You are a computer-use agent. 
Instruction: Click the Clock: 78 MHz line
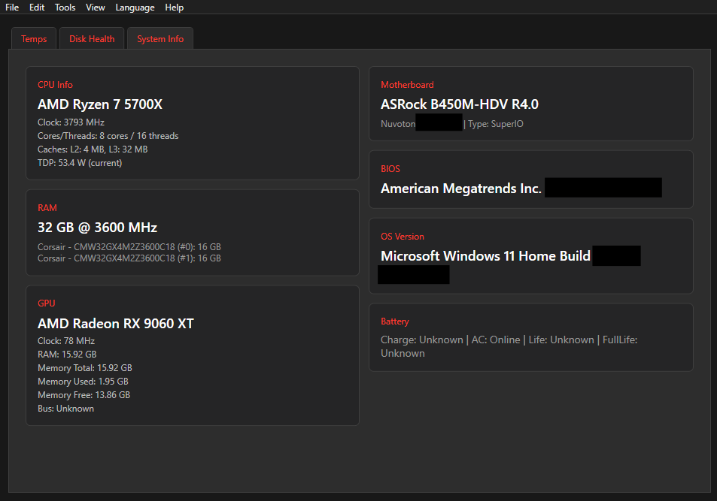tap(66, 341)
